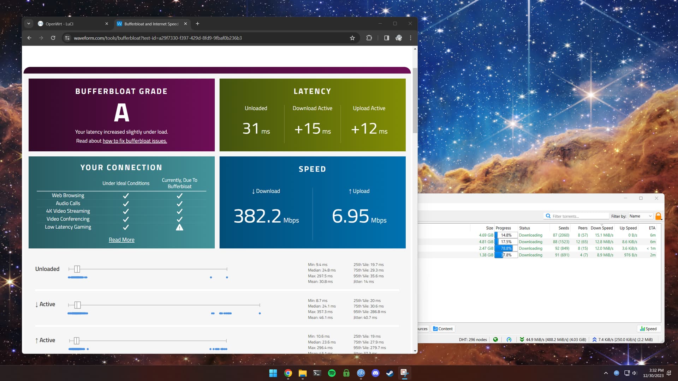Click the upload speed status 7.4 KiB/s
678x381 pixels.
point(622,340)
